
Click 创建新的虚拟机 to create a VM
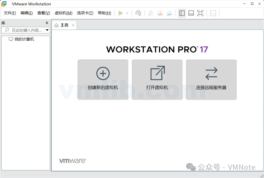pos(103,79)
